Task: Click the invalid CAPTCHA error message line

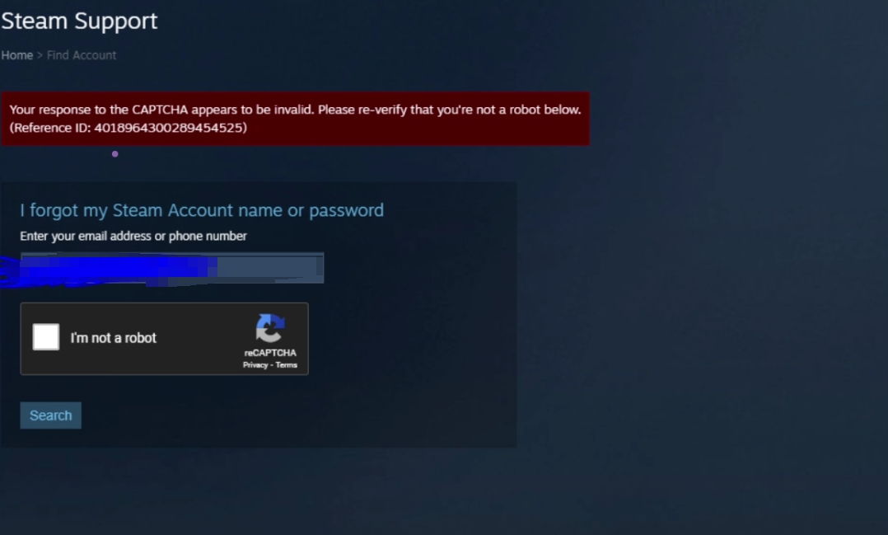Action: pyautogui.click(x=295, y=110)
